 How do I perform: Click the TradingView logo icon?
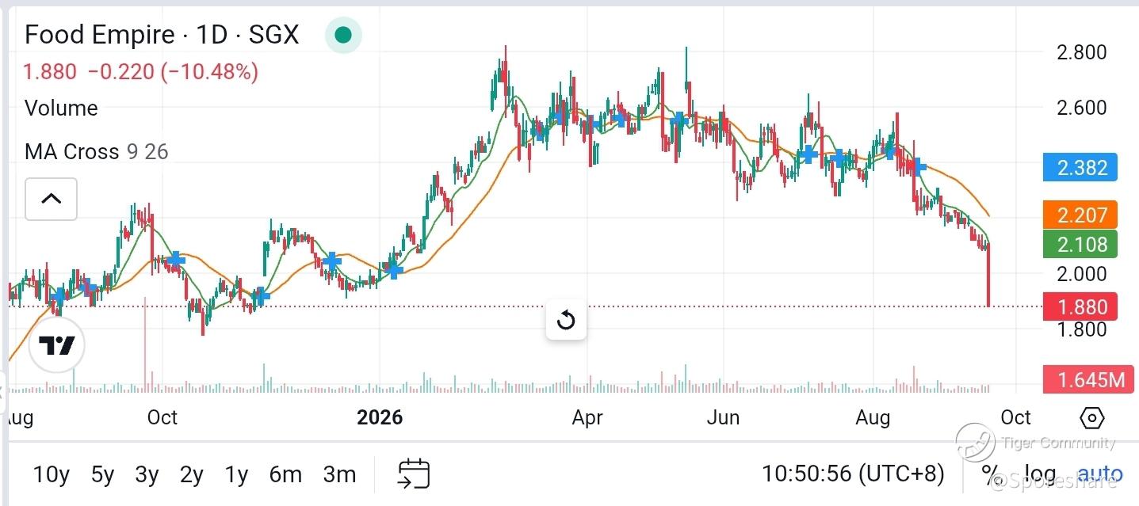[x=57, y=345]
